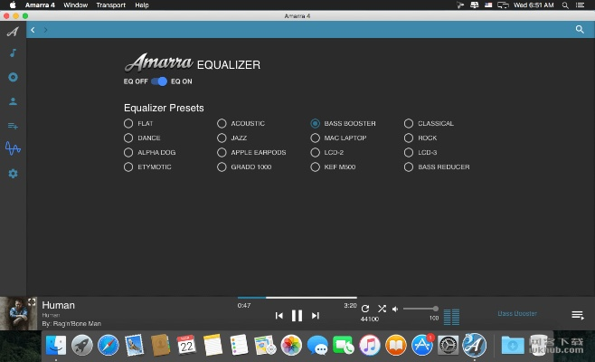The image size is (595, 362).
Task: Open the Window menu
Action: point(76,5)
